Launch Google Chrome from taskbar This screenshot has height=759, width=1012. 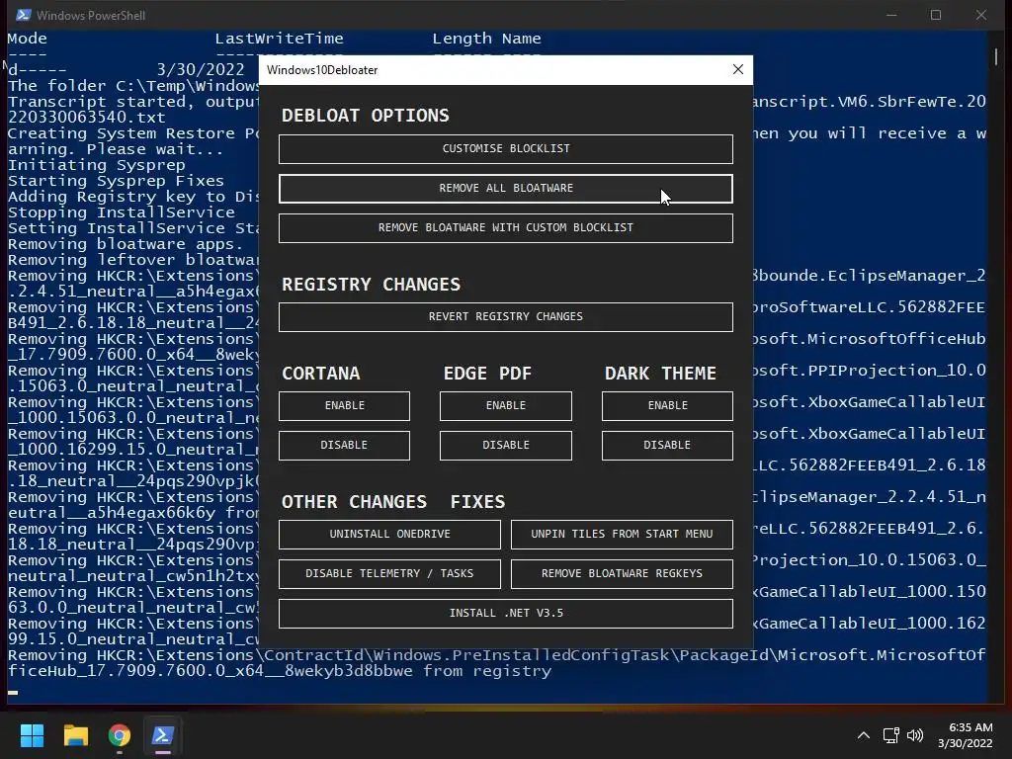pyautogui.click(x=120, y=735)
